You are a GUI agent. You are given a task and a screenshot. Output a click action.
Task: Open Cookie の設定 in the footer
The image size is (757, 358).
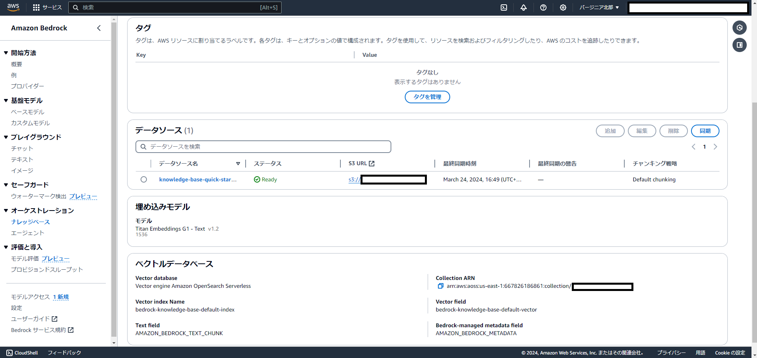click(x=730, y=353)
